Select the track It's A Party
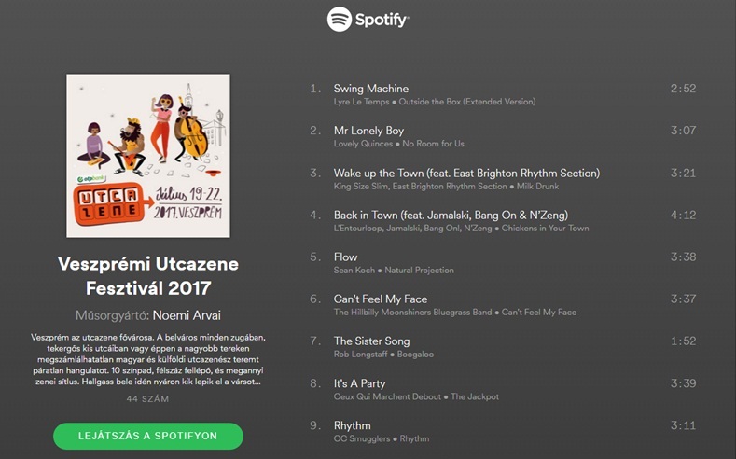736x459 pixels. coord(503,390)
